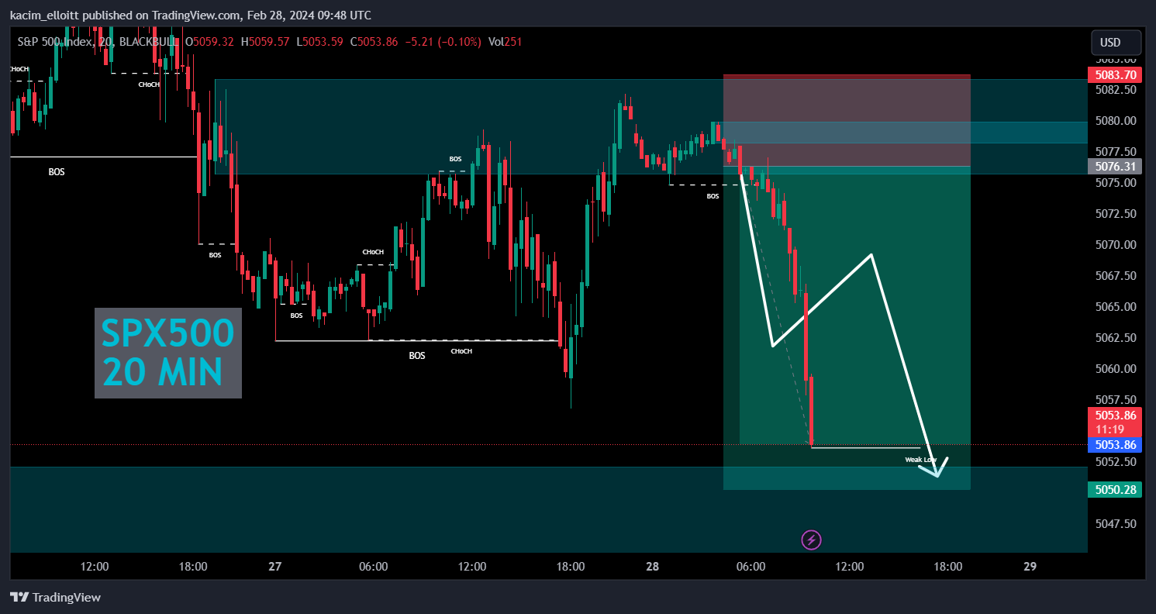
Task: Click the 5047.50 price axis value
Action: click(1117, 524)
